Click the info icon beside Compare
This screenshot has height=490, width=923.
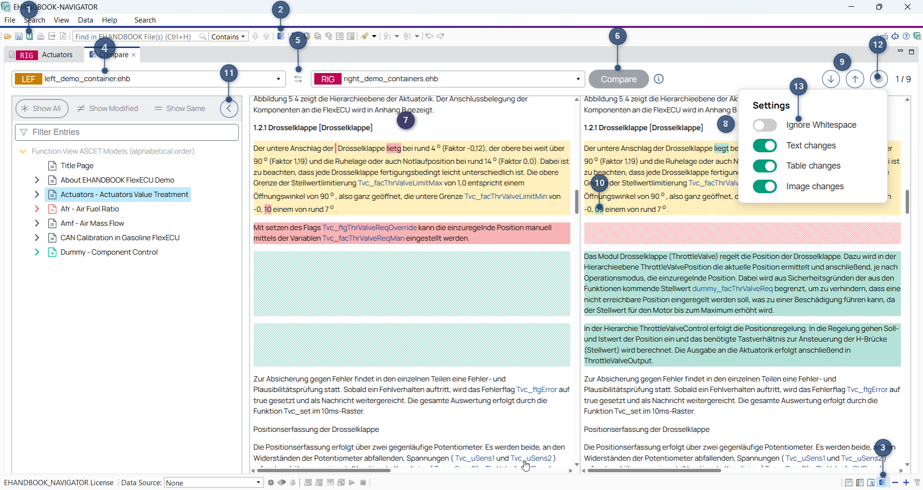tap(659, 79)
